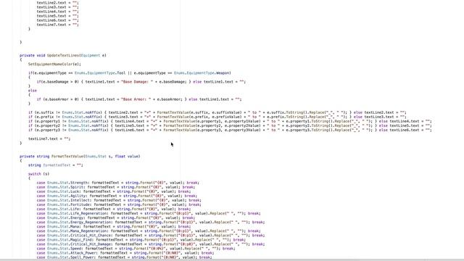Image resolution: width=464 pixels, height=261 pixels.
Task: Click the case Enums.Stat.Intellect line
Action: (x=119, y=200)
